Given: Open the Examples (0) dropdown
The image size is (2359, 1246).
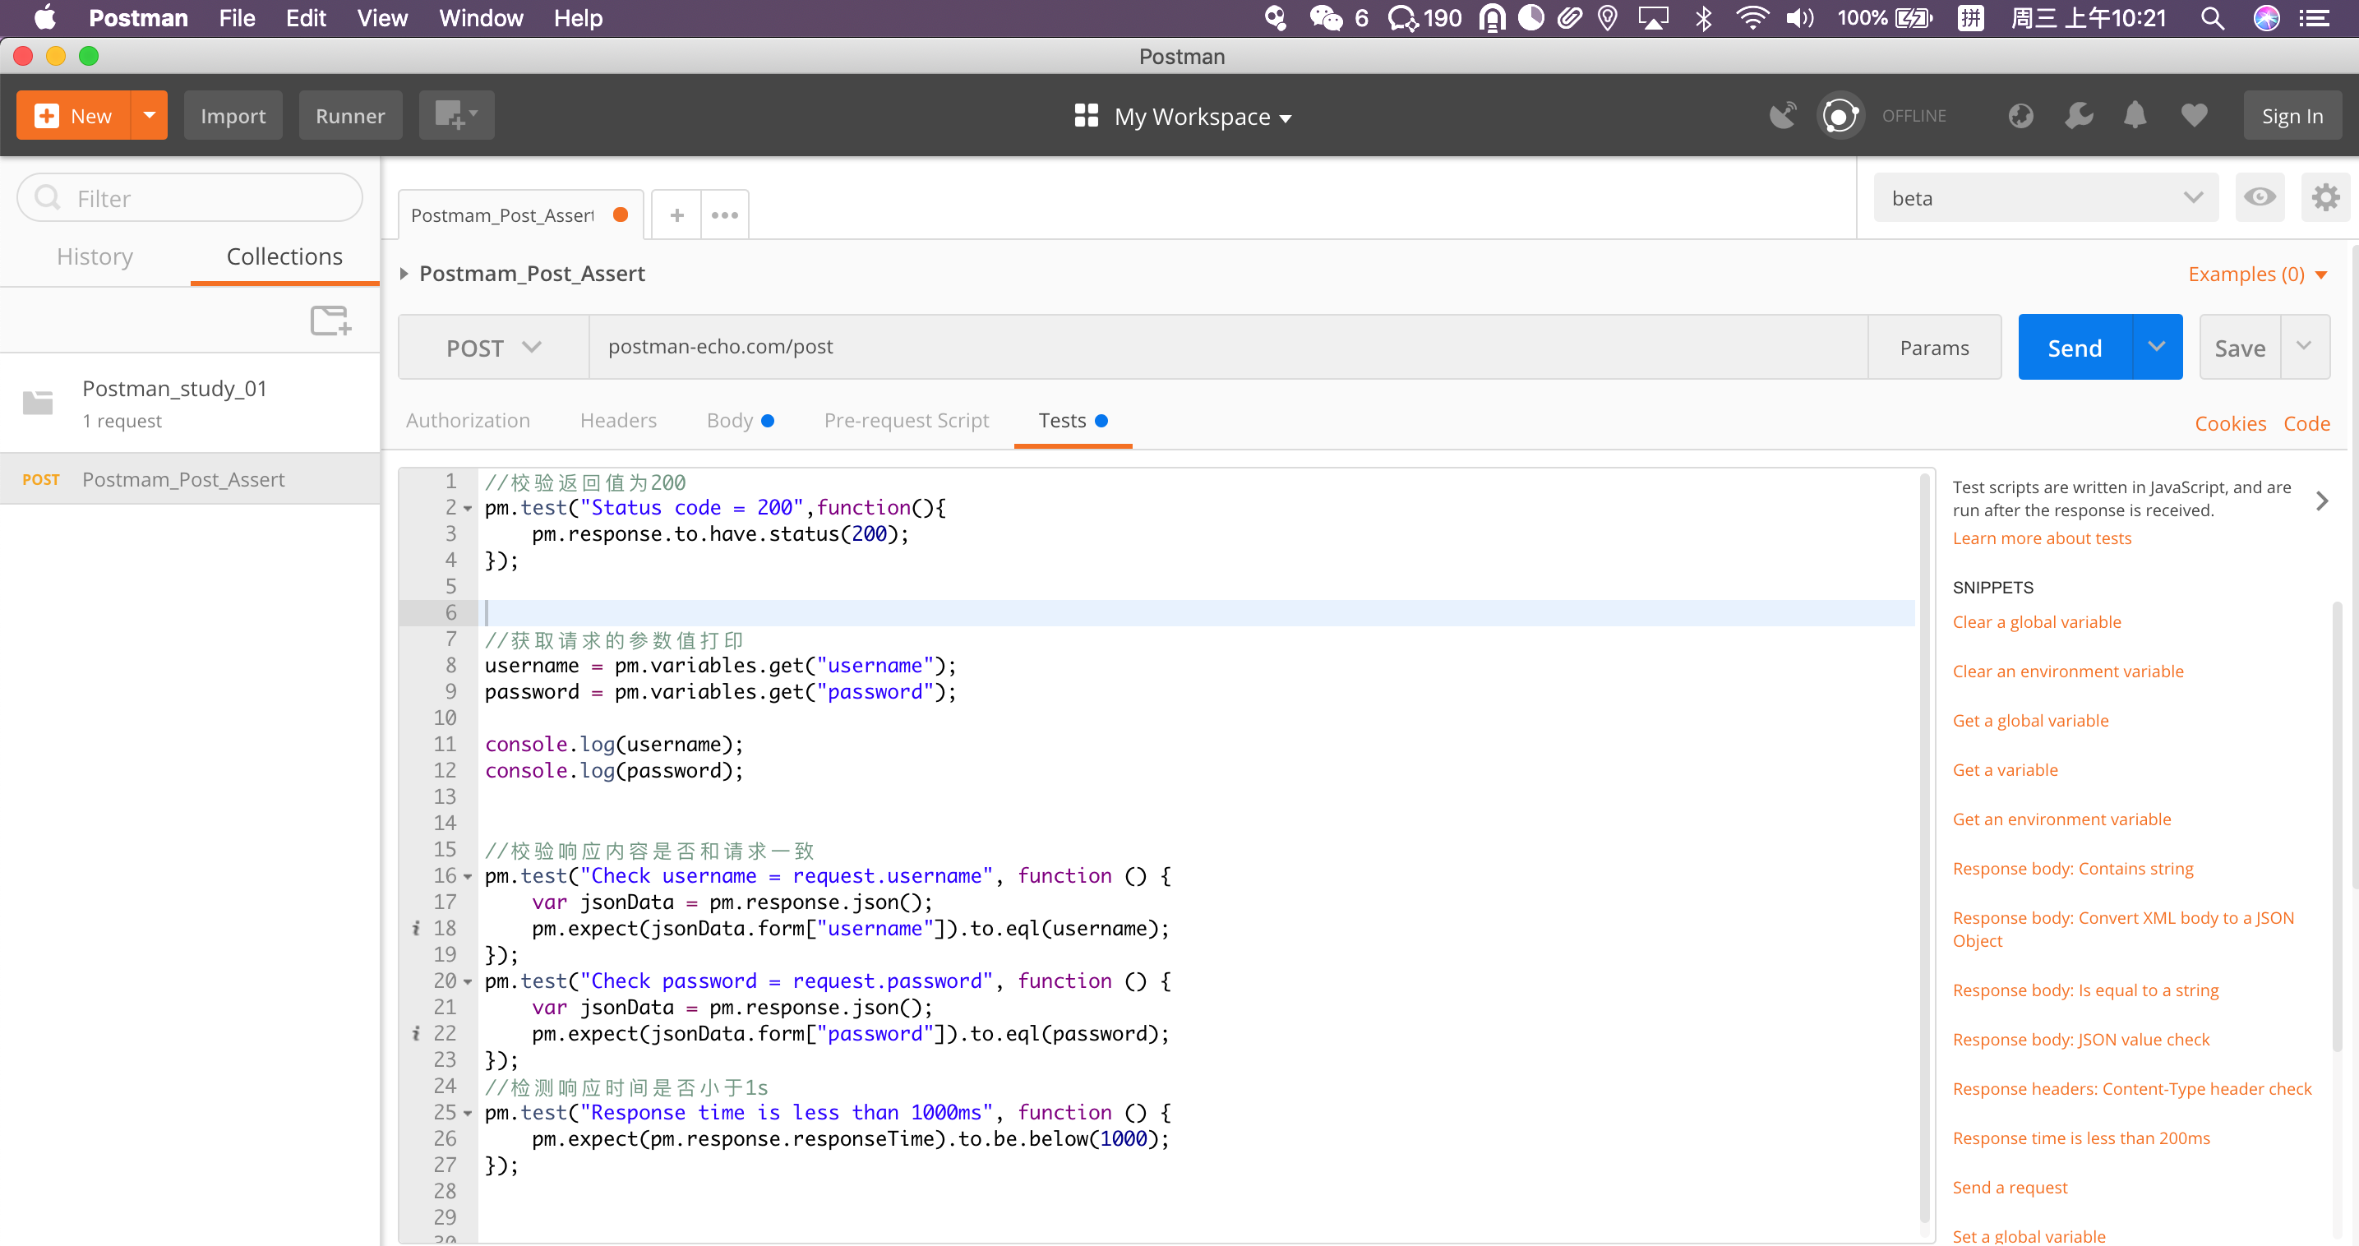Looking at the screenshot, I should [x=2256, y=274].
